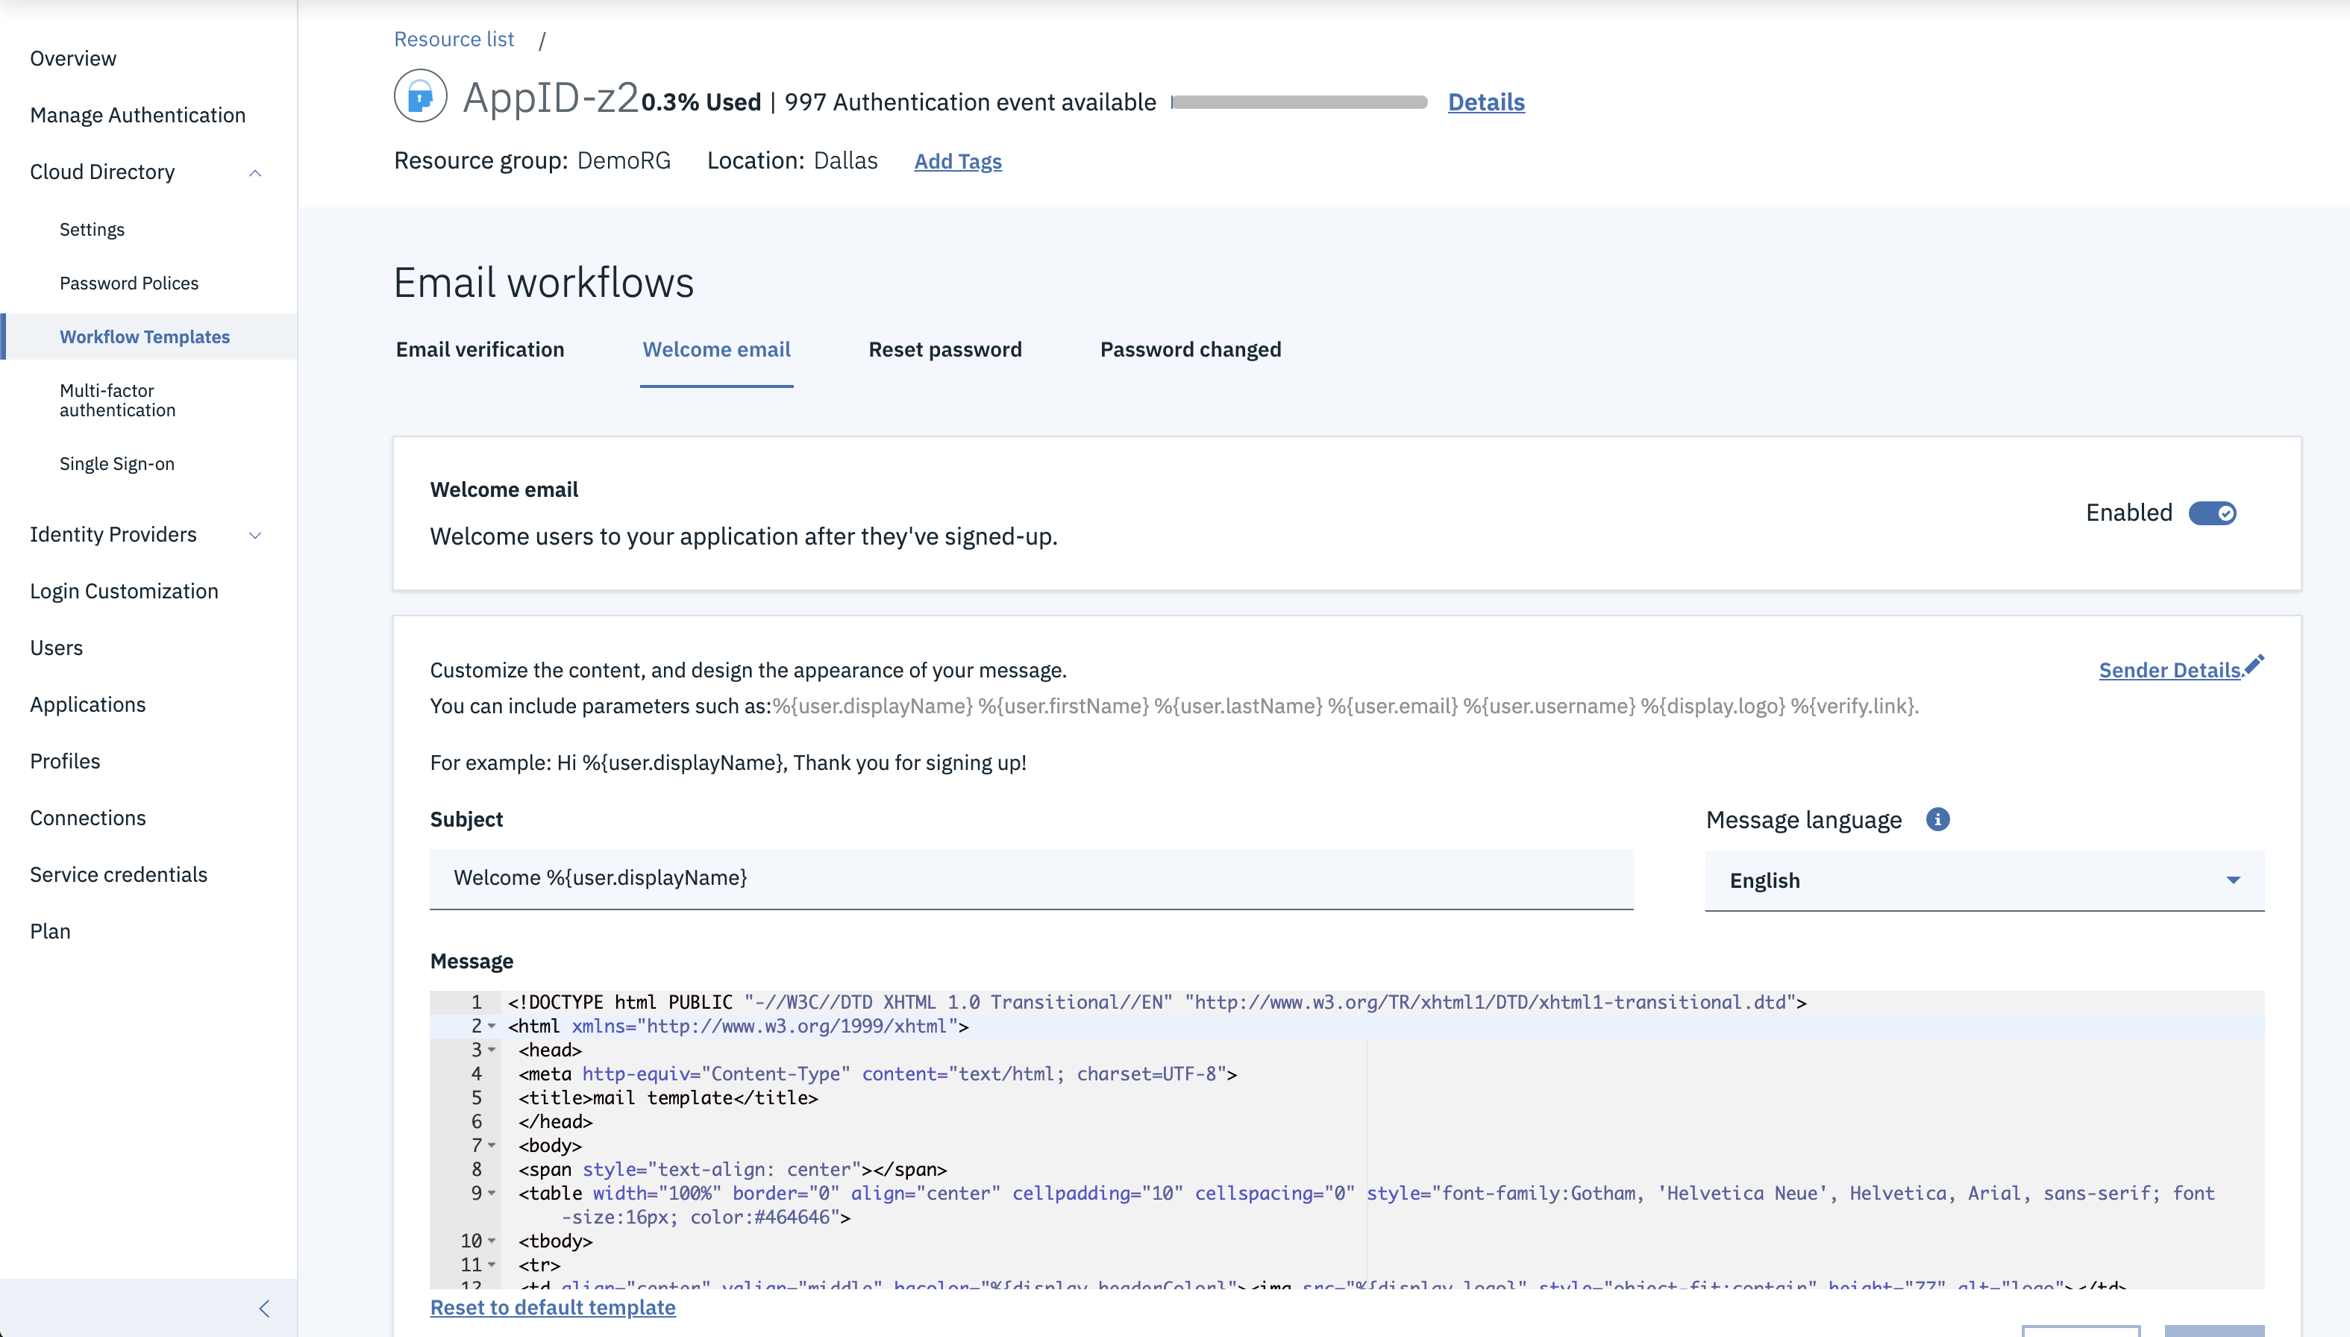Viewport: 2350px width, 1337px height.
Task: Fold the body tag on line 7
Action: (492, 1146)
